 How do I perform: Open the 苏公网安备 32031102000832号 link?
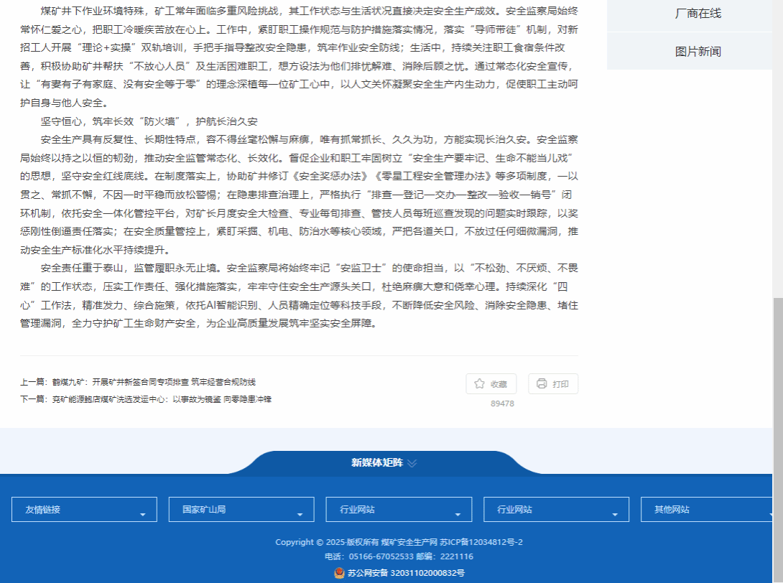click(x=406, y=573)
